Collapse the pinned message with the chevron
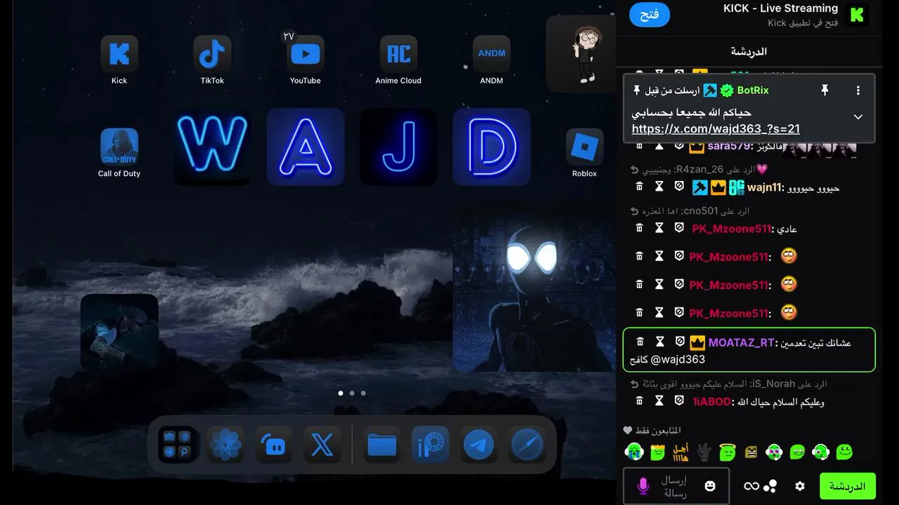 pyautogui.click(x=858, y=117)
